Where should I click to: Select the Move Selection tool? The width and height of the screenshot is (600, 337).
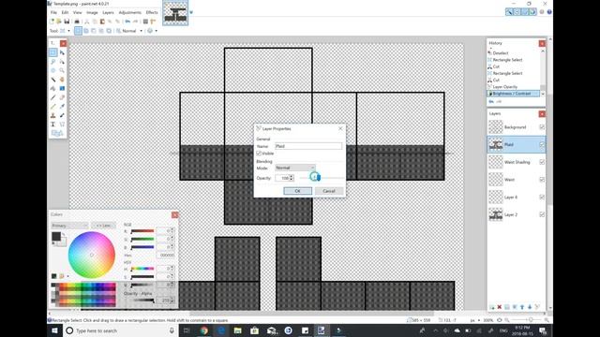tap(62, 62)
